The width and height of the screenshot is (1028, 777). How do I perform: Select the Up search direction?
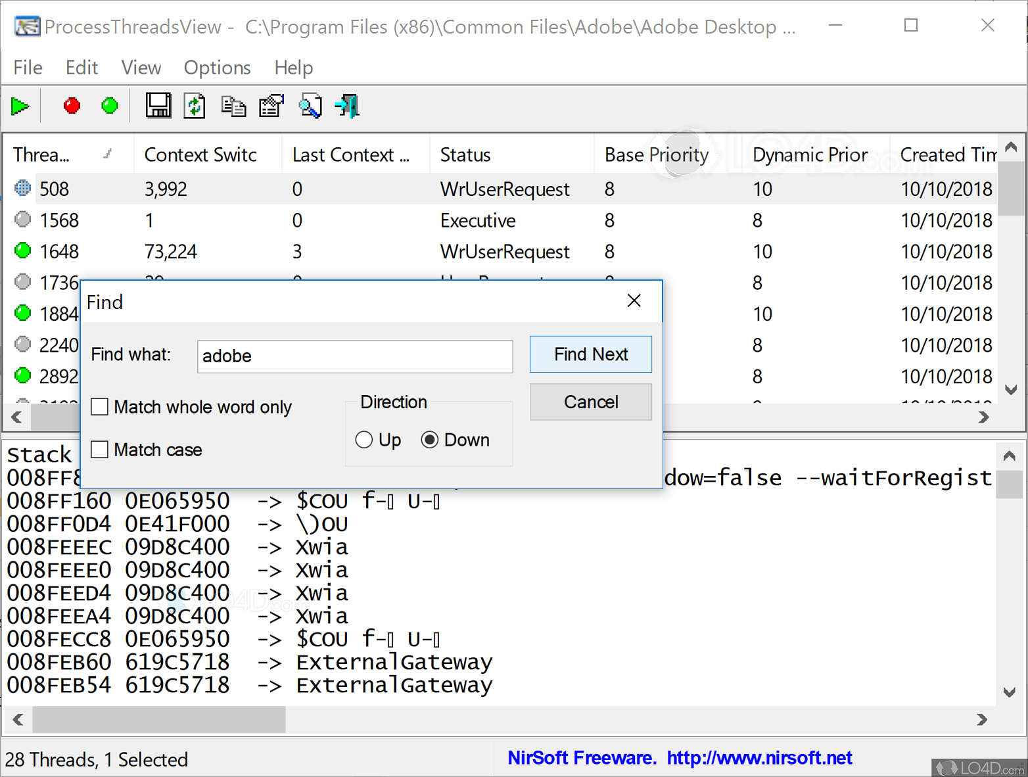(364, 439)
